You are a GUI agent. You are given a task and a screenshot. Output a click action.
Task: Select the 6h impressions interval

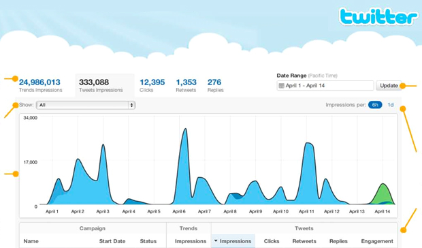[x=375, y=105]
